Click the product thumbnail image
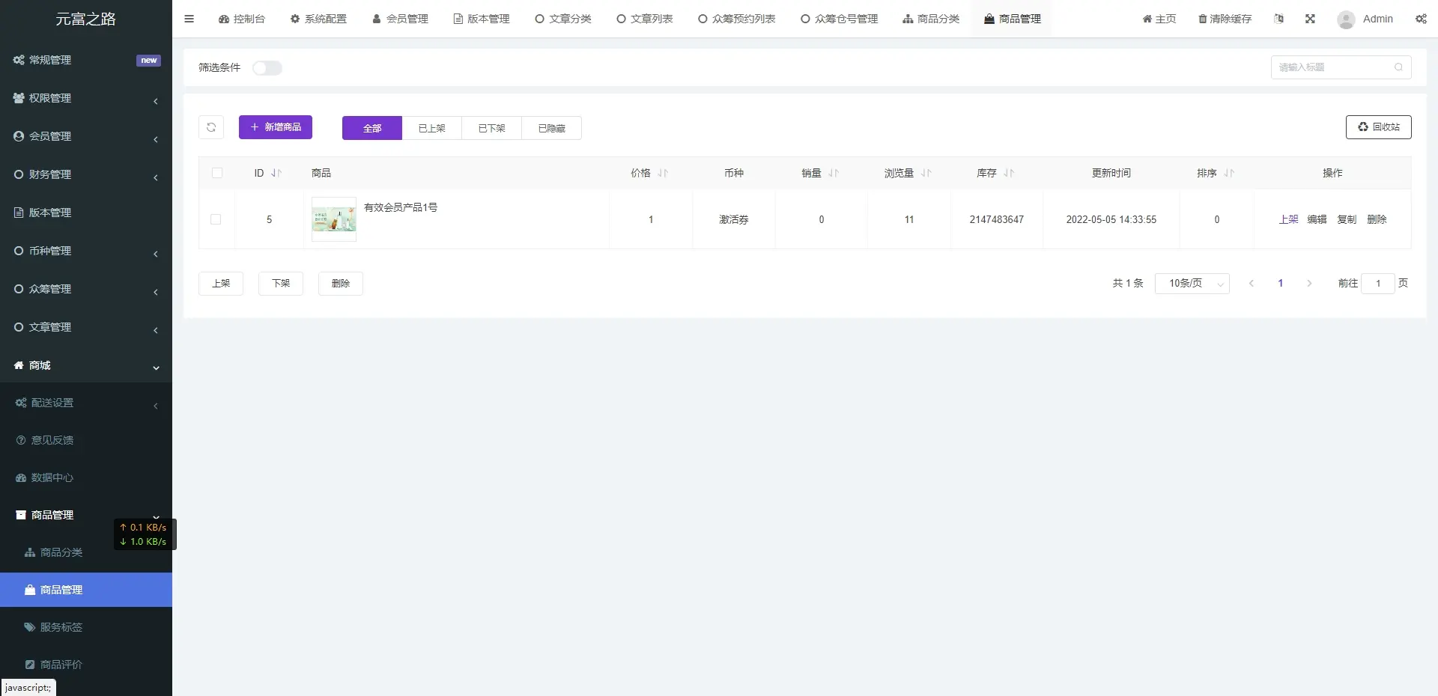Viewport: 1438px width, 696px height. tap(334, 219)
